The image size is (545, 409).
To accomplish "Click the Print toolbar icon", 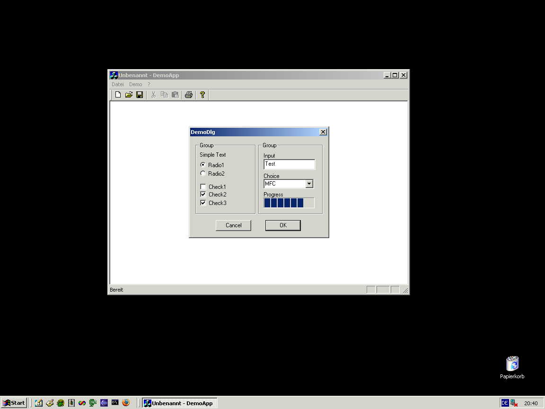I will [x=189, y=95].
